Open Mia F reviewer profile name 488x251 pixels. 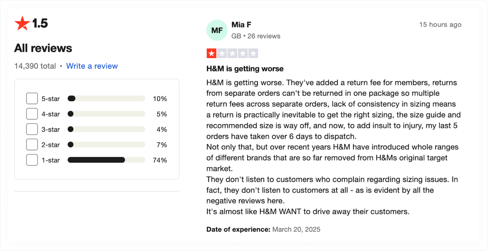tap(241, 25)
